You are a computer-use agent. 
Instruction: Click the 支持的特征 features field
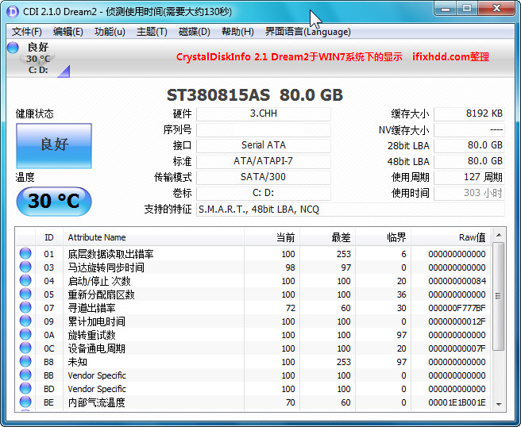point(350,210)
